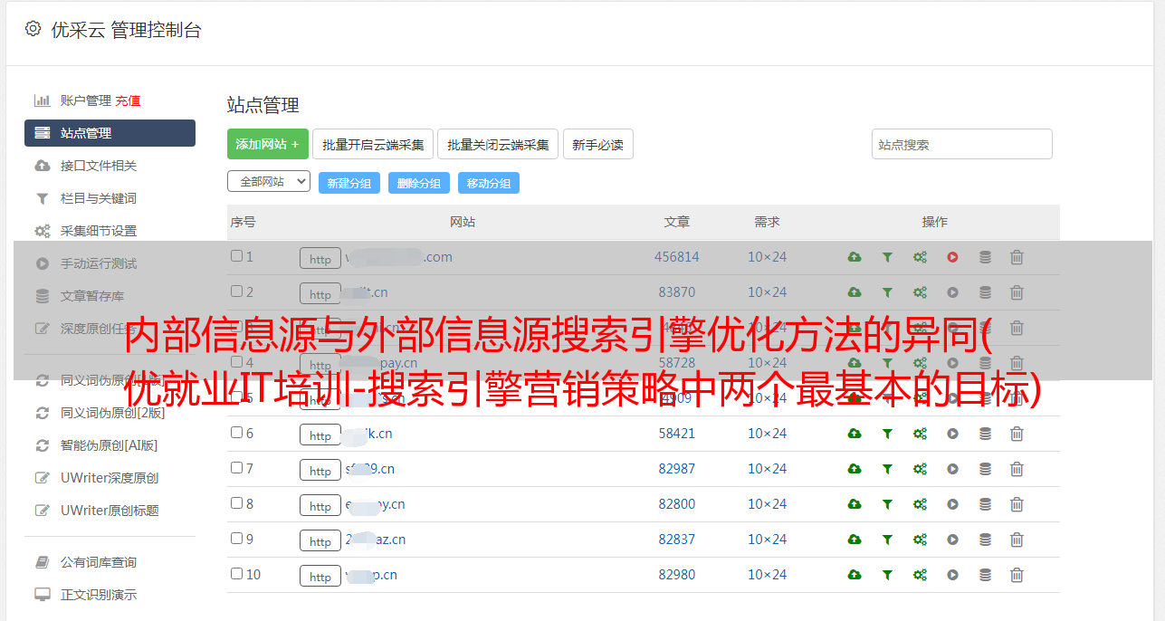Click the article count 456814
The image size is (1165, 621).
[677, 257]
